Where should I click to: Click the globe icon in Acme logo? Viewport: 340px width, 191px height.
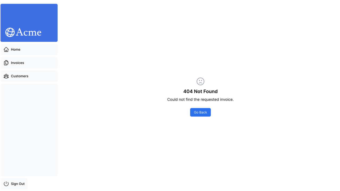point(10,32)
